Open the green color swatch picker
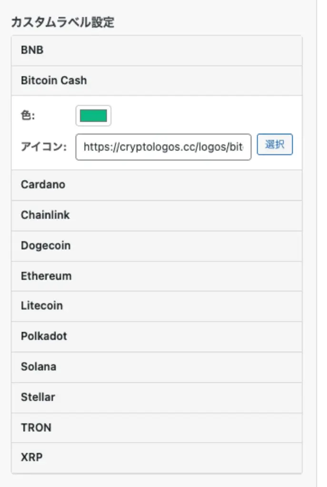Viewport: 327px width, 487px height. click(x=93, y=116)
